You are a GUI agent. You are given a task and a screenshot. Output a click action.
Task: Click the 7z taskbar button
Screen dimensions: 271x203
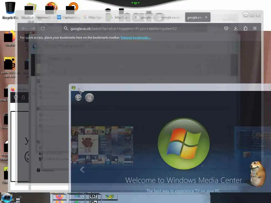coord(93,197)
